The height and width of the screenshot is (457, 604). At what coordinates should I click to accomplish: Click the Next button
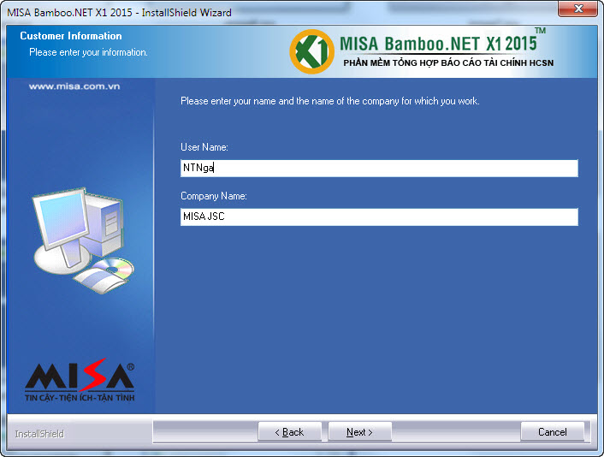[359, 432]
